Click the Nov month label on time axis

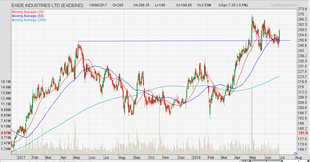[166, 157]
